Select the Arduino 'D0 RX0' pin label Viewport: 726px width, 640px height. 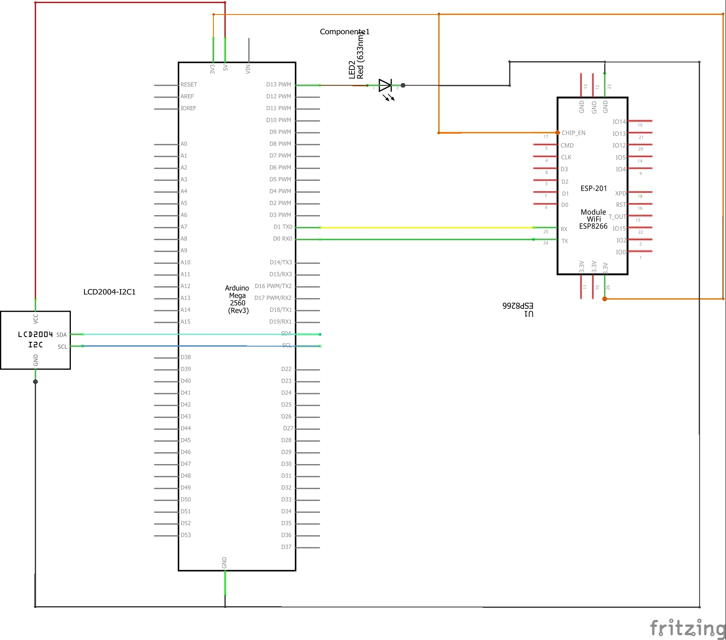coord(282,239)
